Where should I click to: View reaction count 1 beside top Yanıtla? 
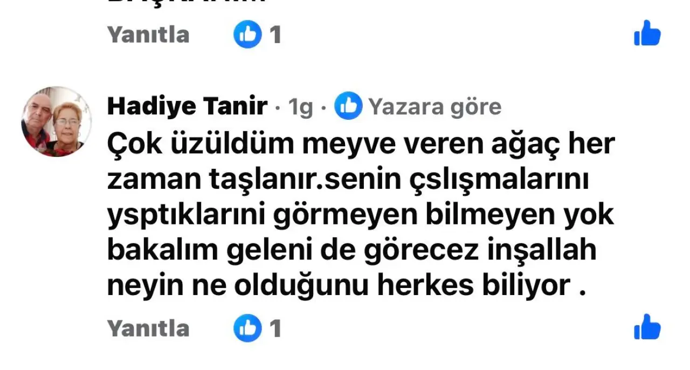275,35
